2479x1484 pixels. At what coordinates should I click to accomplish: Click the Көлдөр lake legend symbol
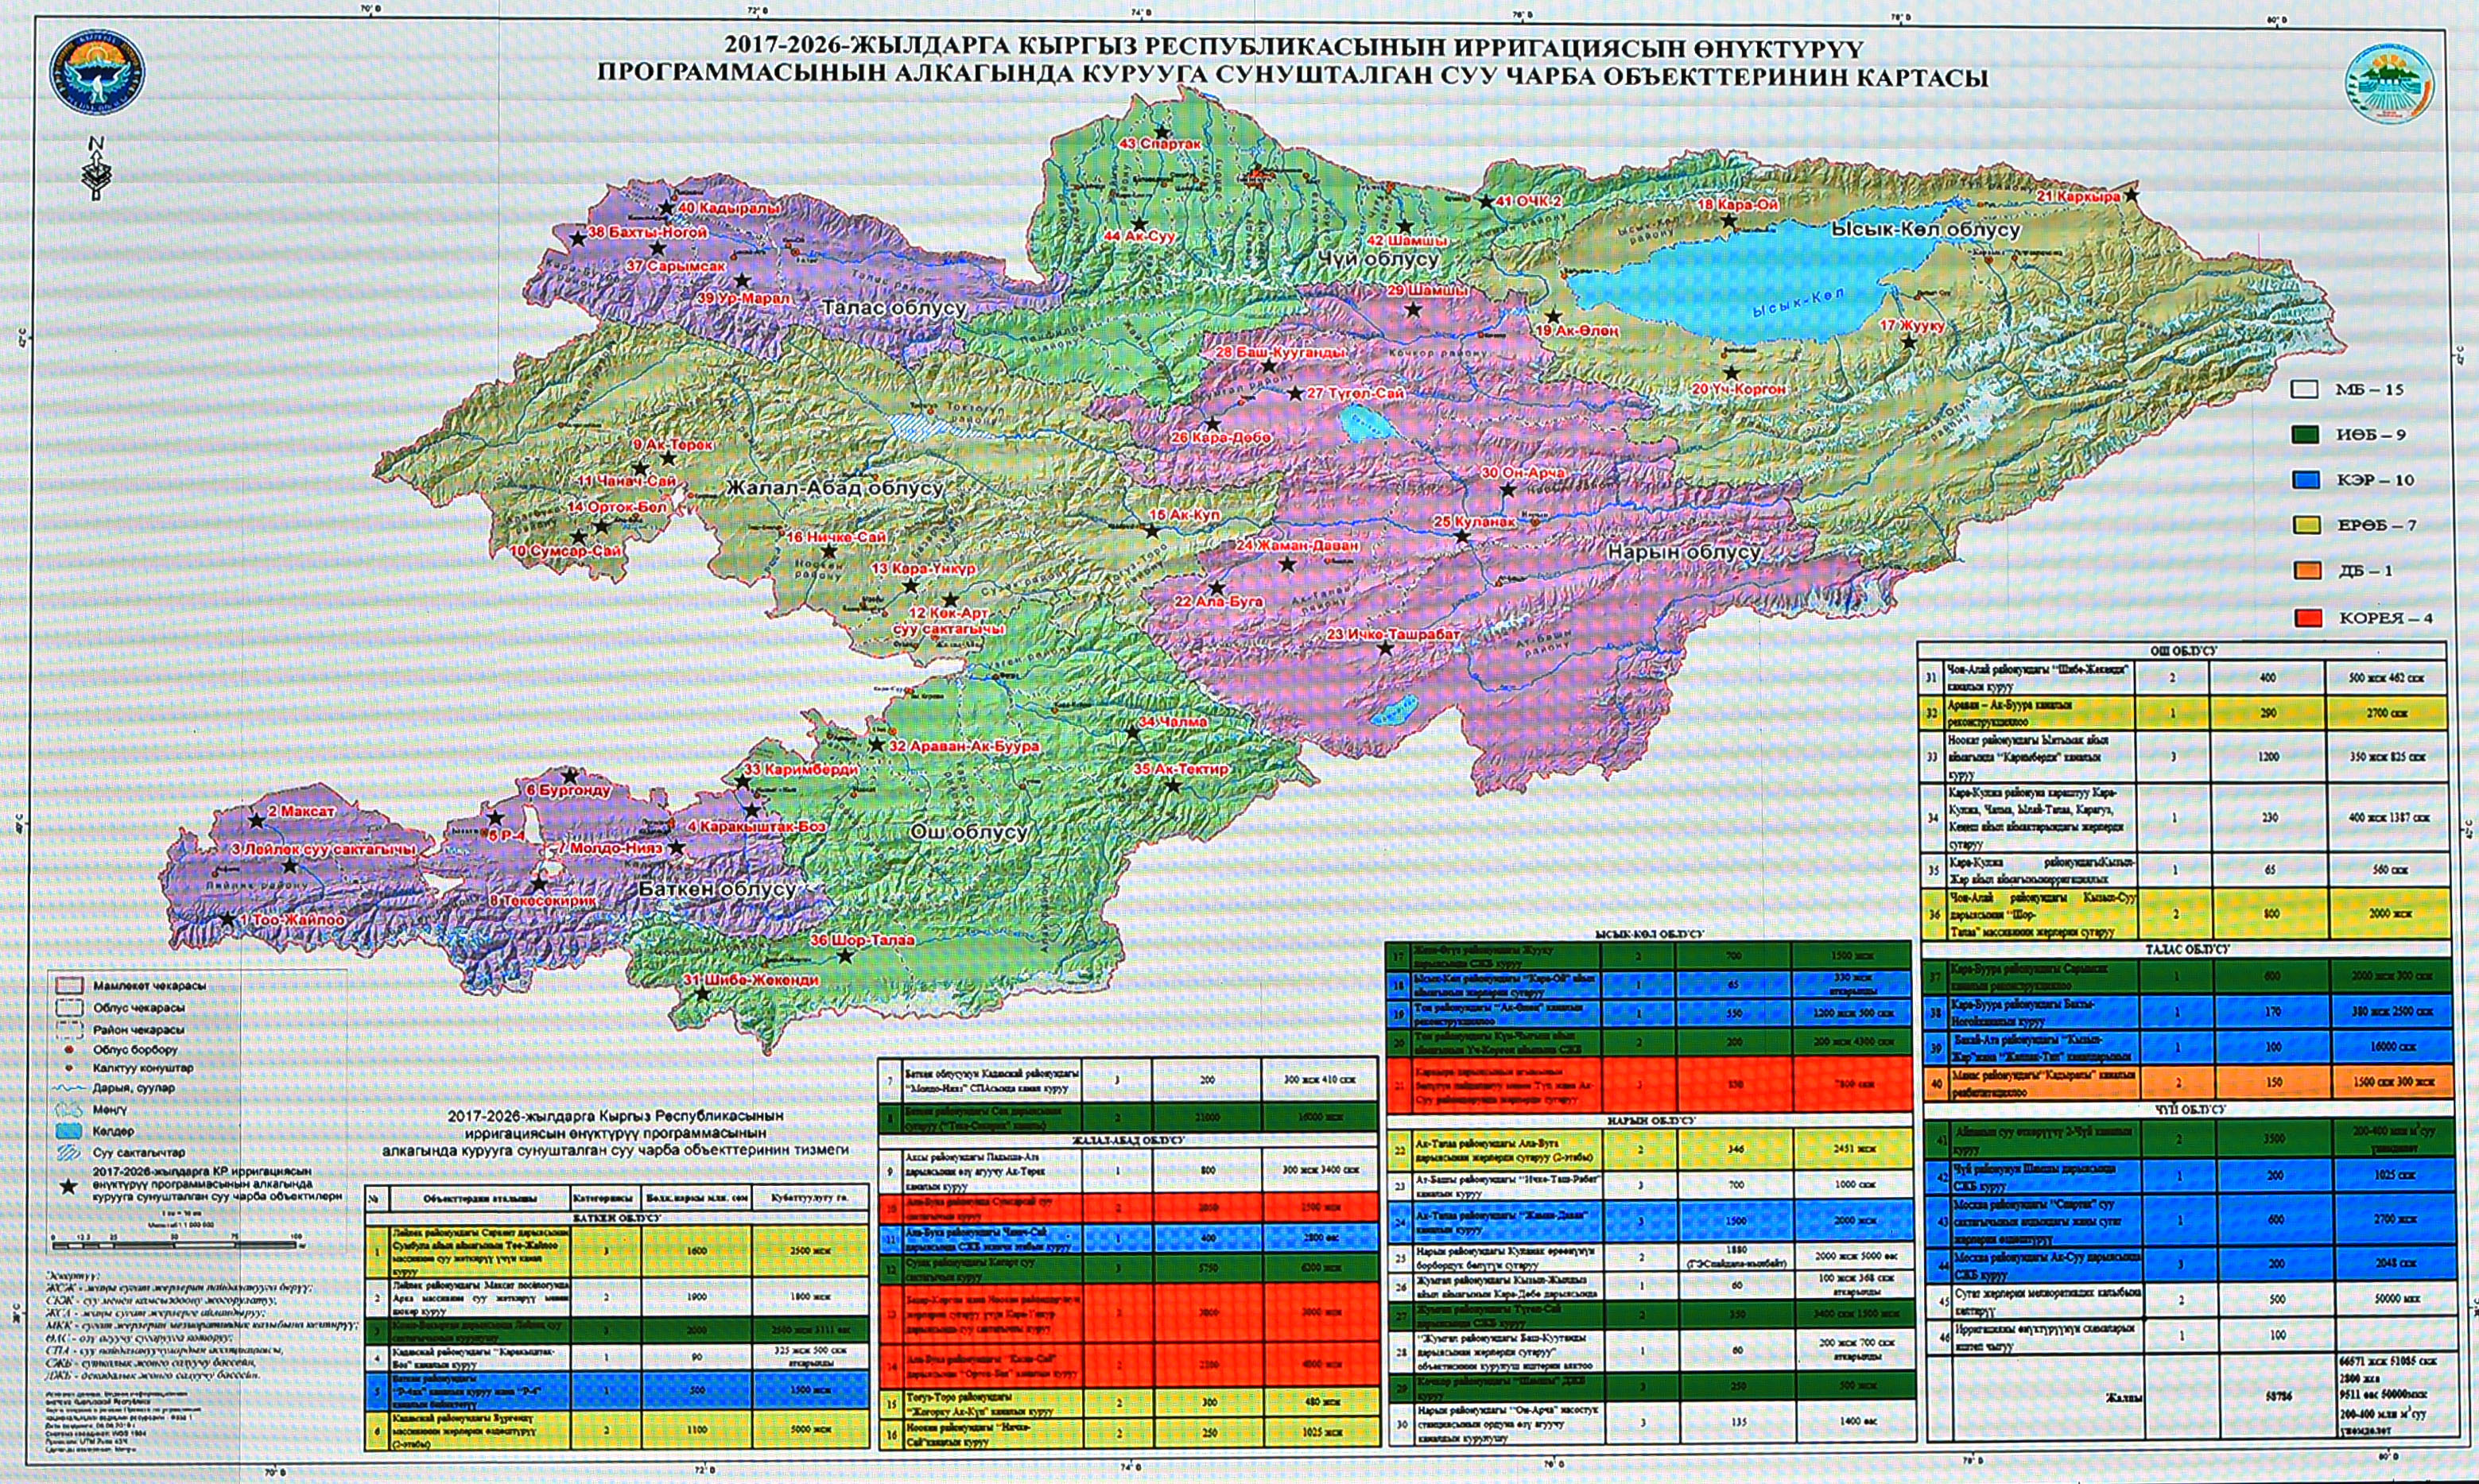[x=69, y=1131]
